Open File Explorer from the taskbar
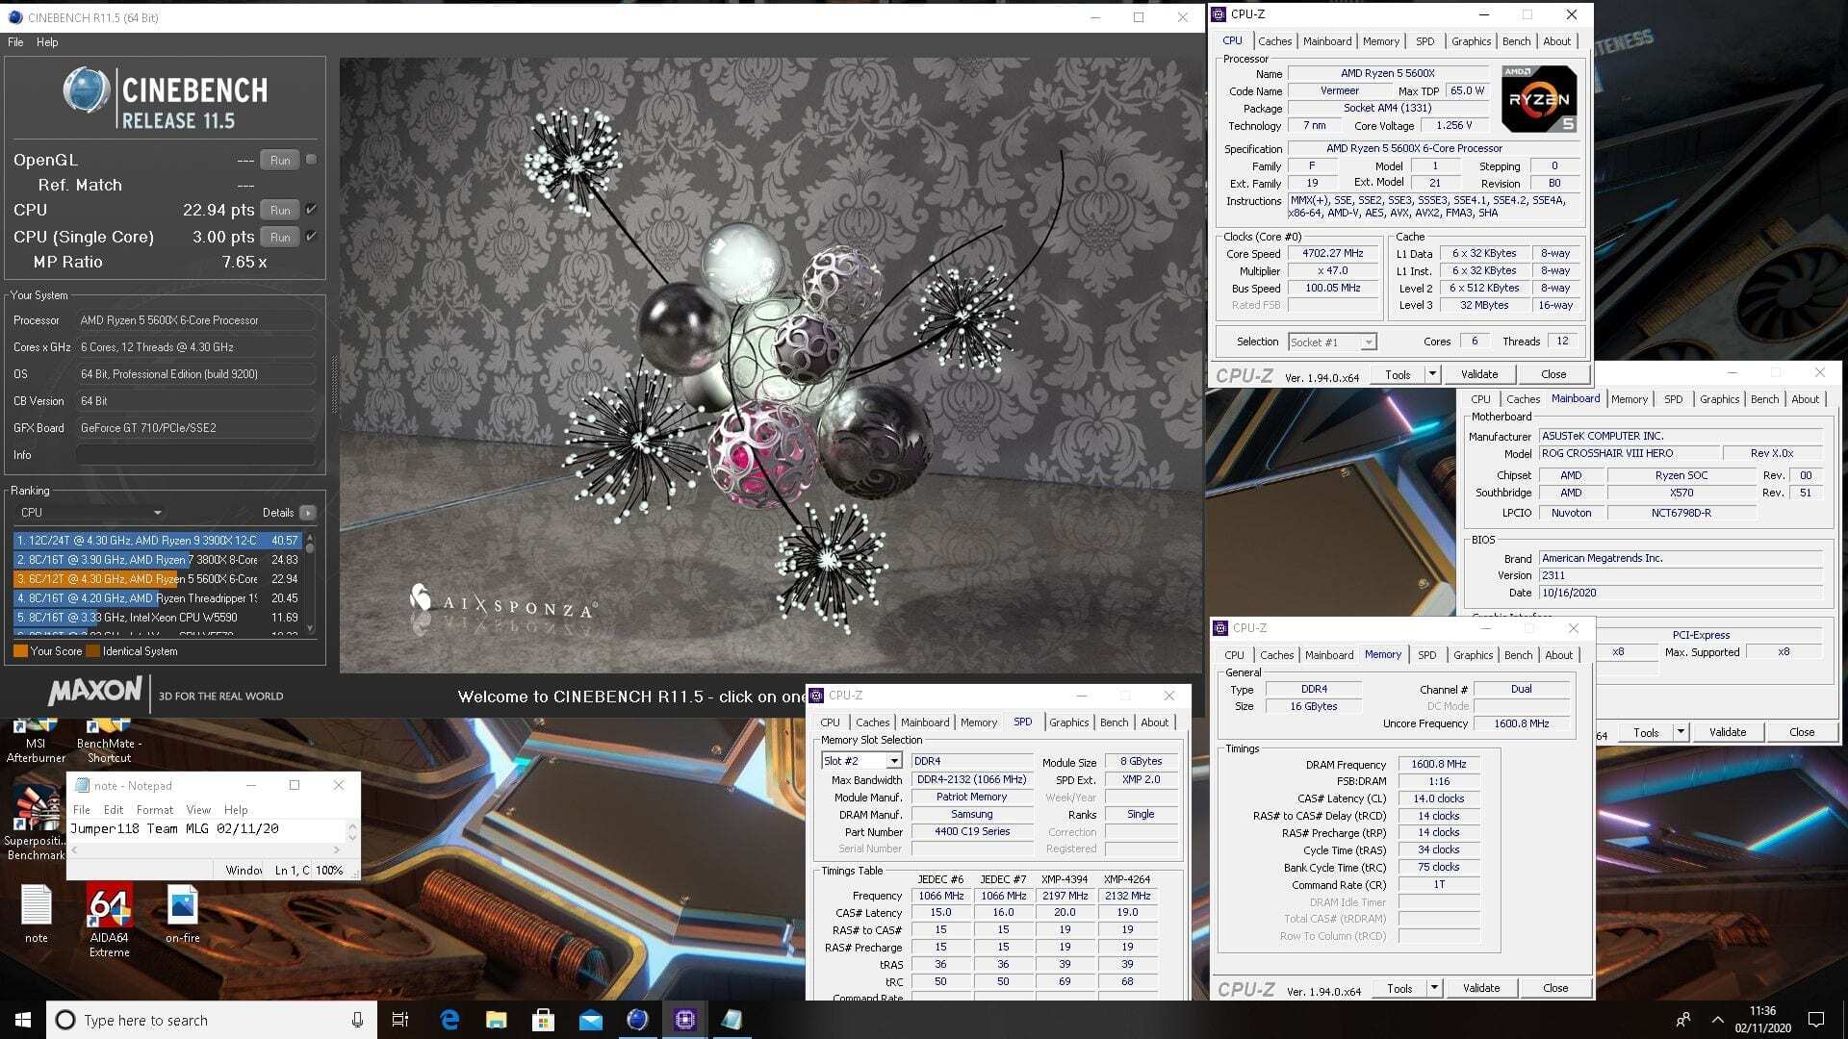Image resolution: width=1848 pixels, height=1039 pixels. tap(497, 1020)
